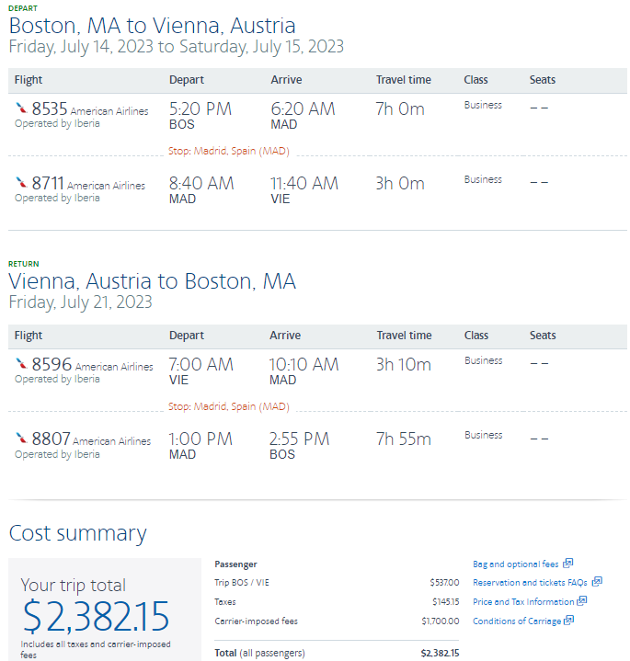Viewport: 630px width, 661px height.
Task: Click the Stop: Madrid text in the departing itinerary
Action: tap(228, 151)
